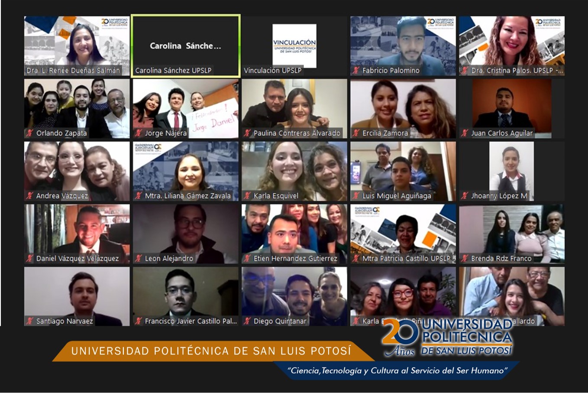The width and height of the screenshot is (588, 393).
Task: Click muted mic icon next to Orlando Zapata
Action: 30,133
